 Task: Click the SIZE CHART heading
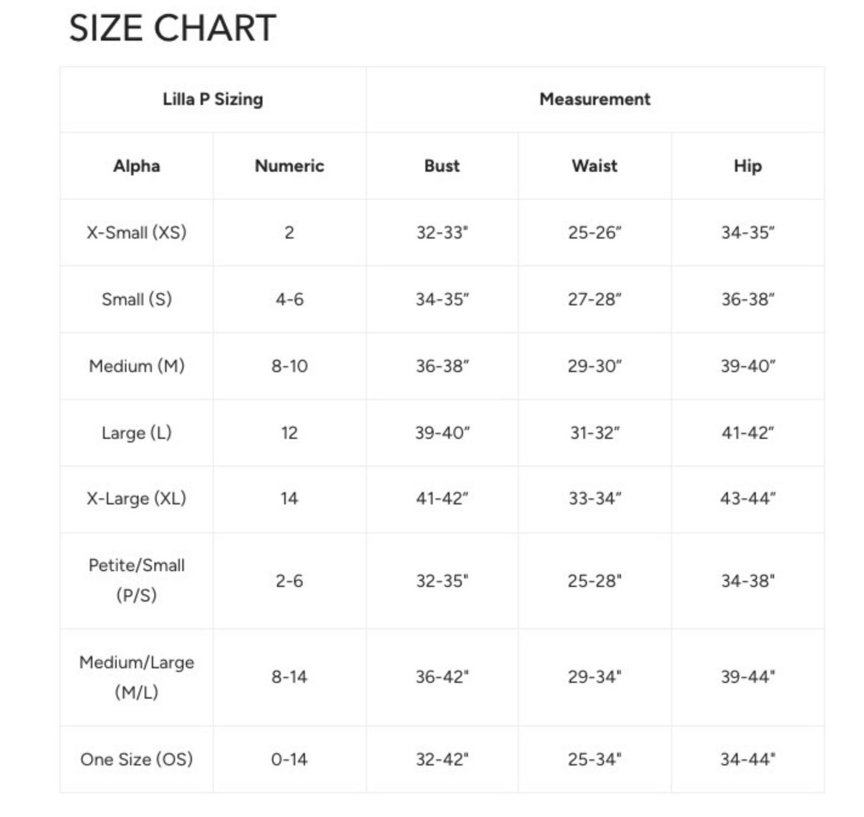(x=173, y=28)
